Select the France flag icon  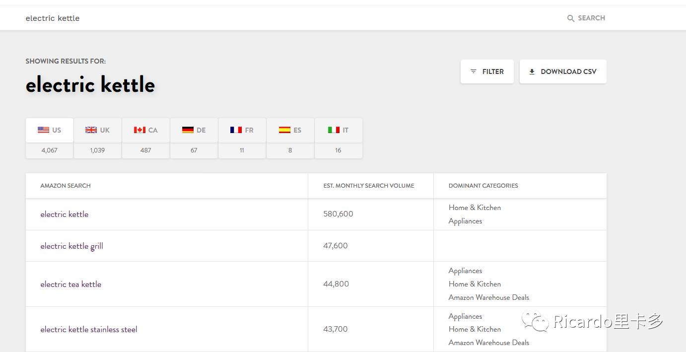pos(236,130)
